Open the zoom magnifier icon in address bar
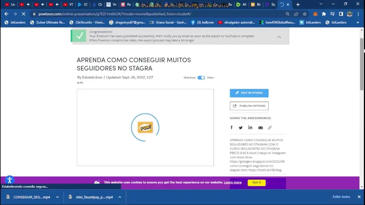The width and height of the screenshot is (365, 205). (287, 14)
